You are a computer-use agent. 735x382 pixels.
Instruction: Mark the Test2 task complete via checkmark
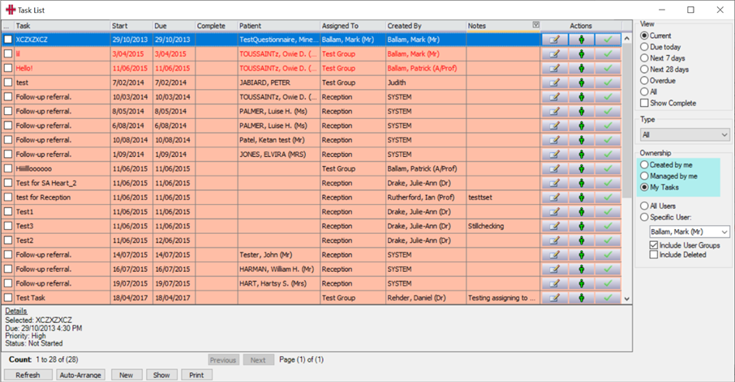tap(608, 240)
